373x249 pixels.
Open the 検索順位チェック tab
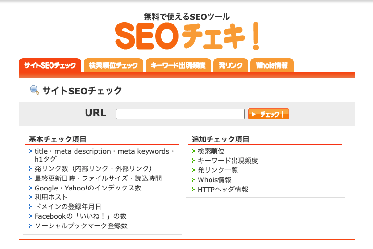(113, 66)
